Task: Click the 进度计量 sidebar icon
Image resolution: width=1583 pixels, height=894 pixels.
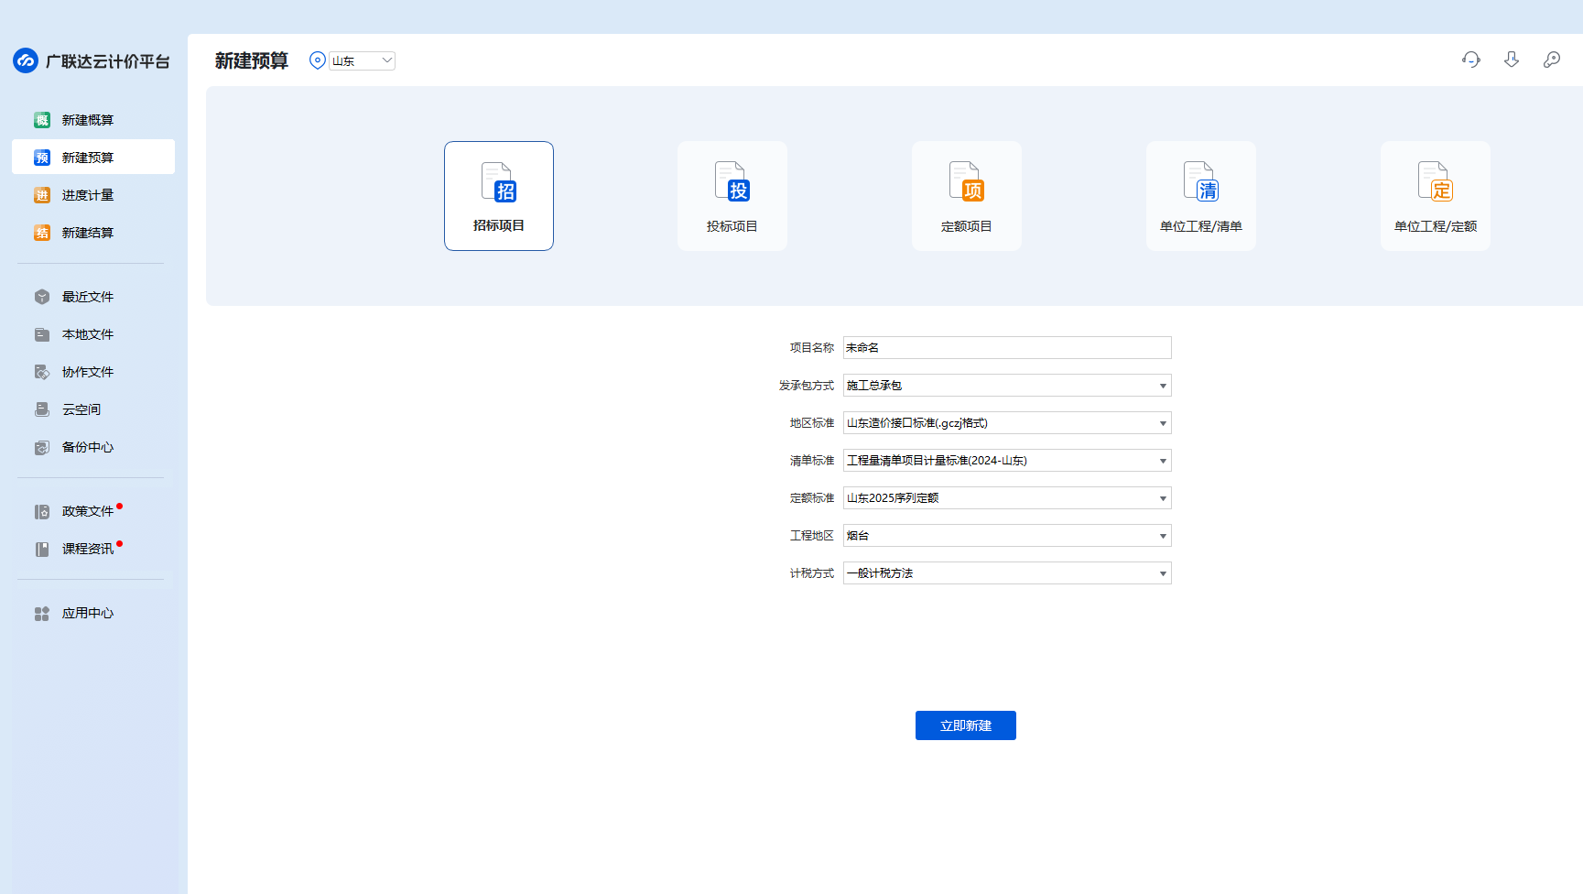Action: pyautogui.click(x=42, y=195)
